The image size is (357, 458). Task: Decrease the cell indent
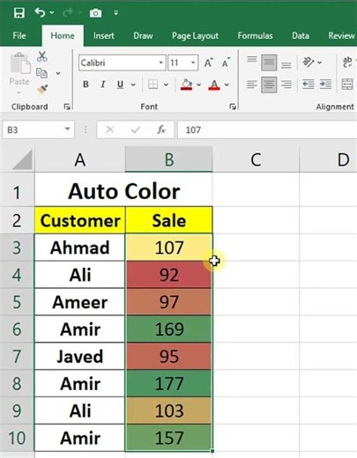tap(309, 85)
